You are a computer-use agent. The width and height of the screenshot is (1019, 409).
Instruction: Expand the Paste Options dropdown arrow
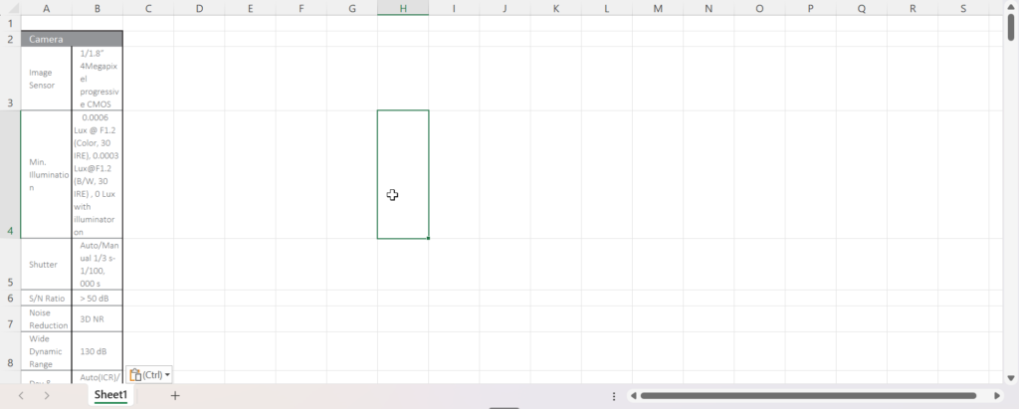coord(168,375)
